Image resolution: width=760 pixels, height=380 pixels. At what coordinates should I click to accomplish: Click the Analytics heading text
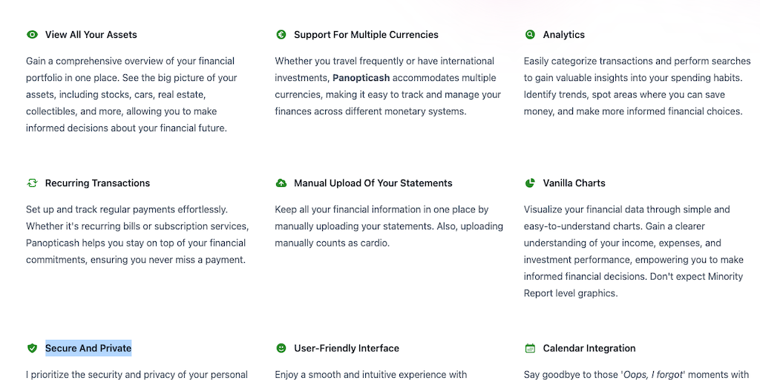pyautogui.click(x=563, y=35)
